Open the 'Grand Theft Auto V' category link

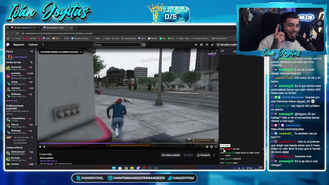pos(48,161)
